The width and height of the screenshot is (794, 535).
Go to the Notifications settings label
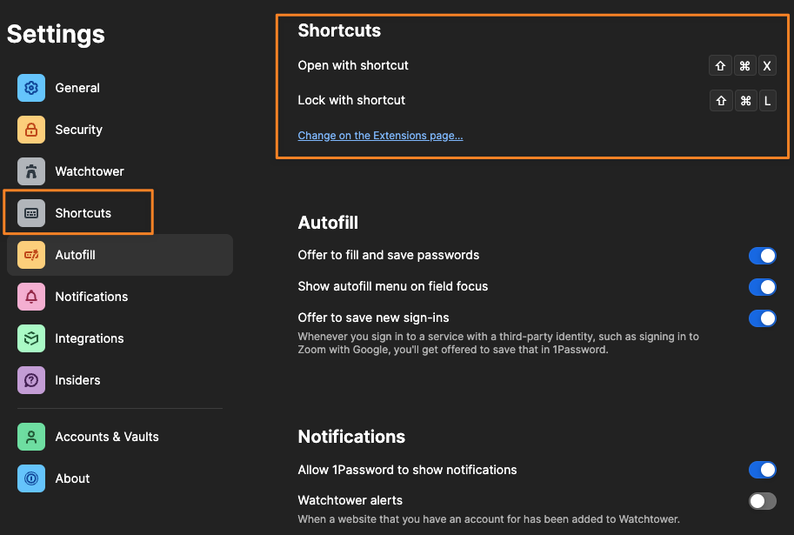pyautogui.click(x=91, y=297)
